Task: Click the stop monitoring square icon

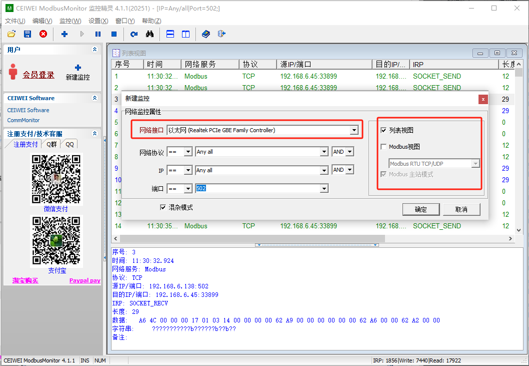Action: pyautogui.click(x=114, y=34)
